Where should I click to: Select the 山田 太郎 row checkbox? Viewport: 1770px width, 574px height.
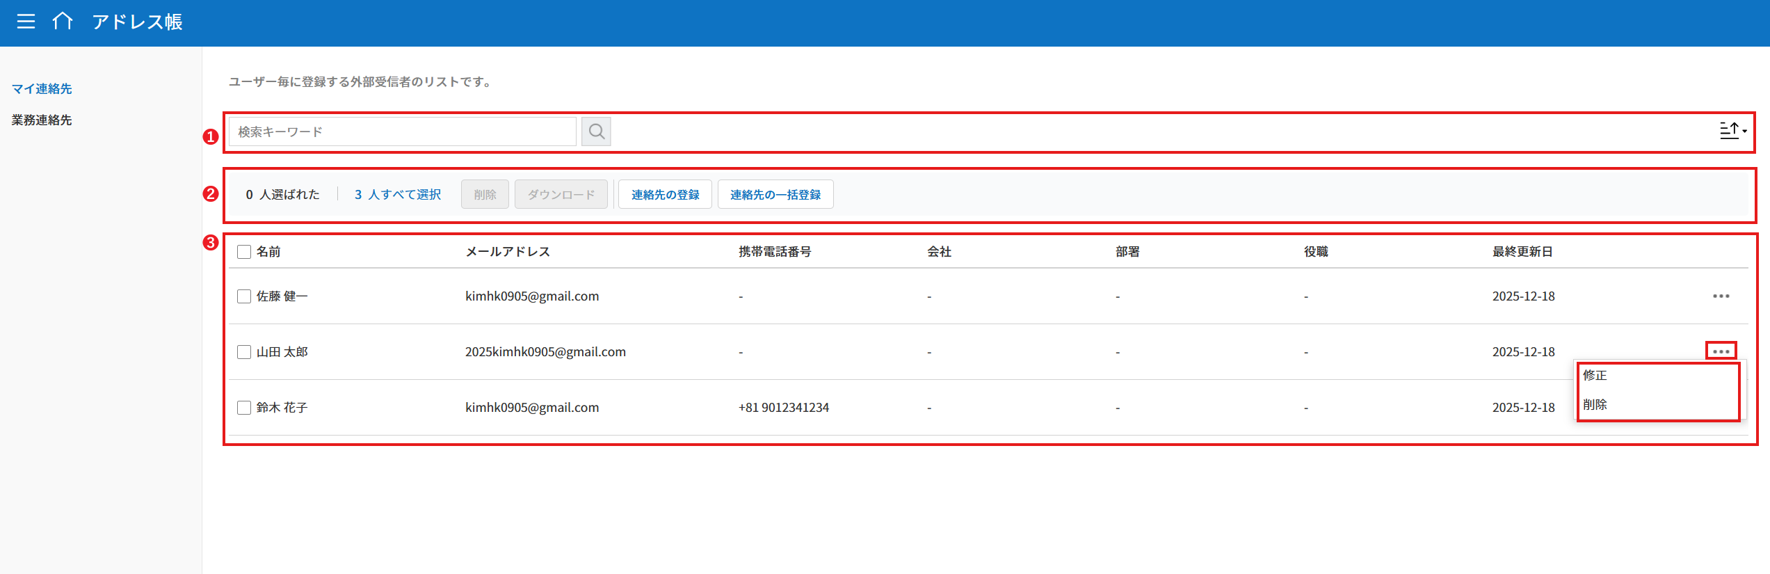point(244,352)
